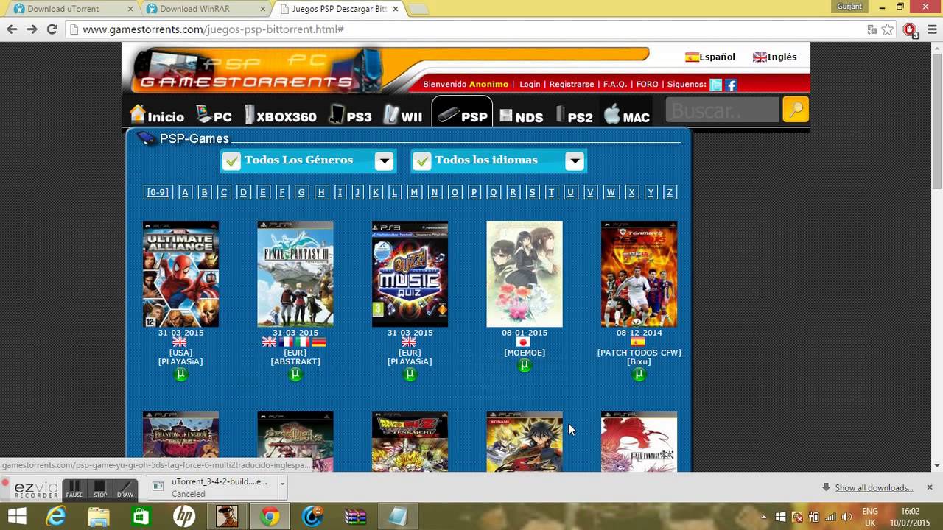Open the PC games section

pos(214,115)
